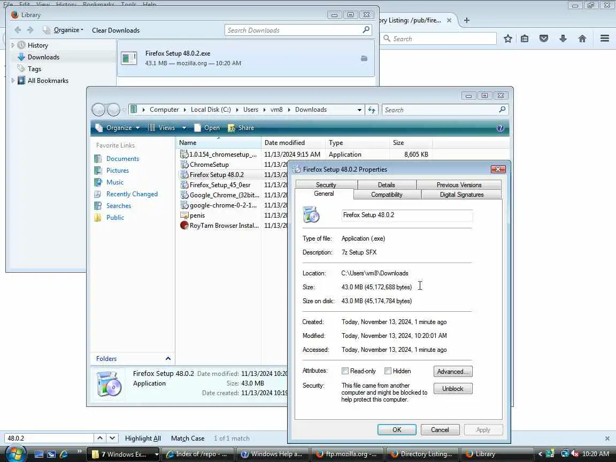Select Firefox_Setup_45_0esr file
This screenshot has width=616, height=462.
click(215, 185)
